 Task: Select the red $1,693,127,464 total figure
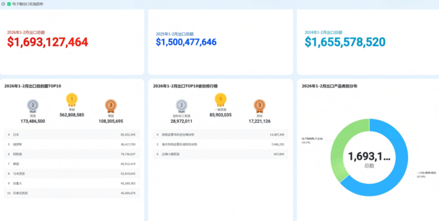(x=47, y=42)
